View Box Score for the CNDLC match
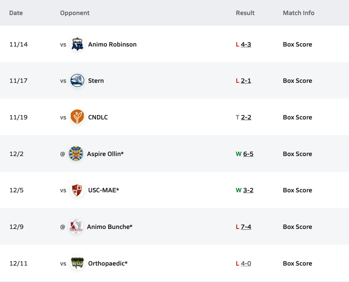This screenshot has width=349, height=282. tap(297, 117)
